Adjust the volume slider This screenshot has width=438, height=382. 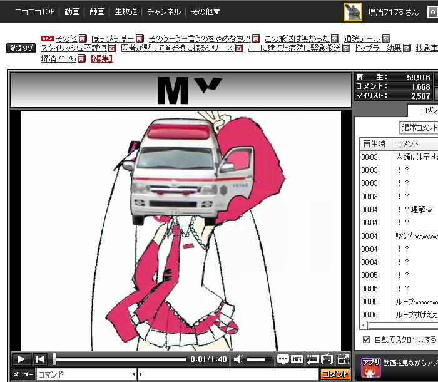[258, 359]
